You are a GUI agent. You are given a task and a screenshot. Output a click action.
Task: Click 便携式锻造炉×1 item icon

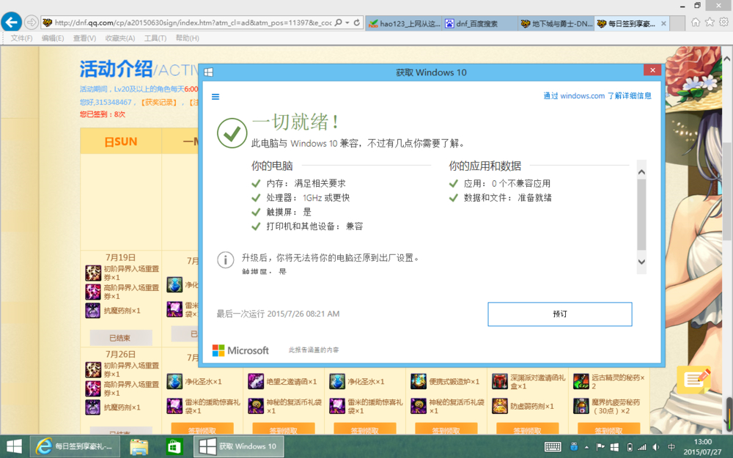tap(419, 381)
